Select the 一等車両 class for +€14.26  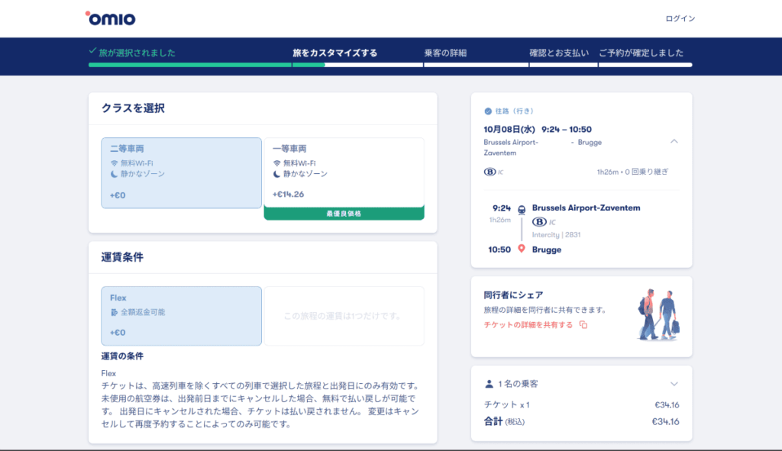click(344, 173)
